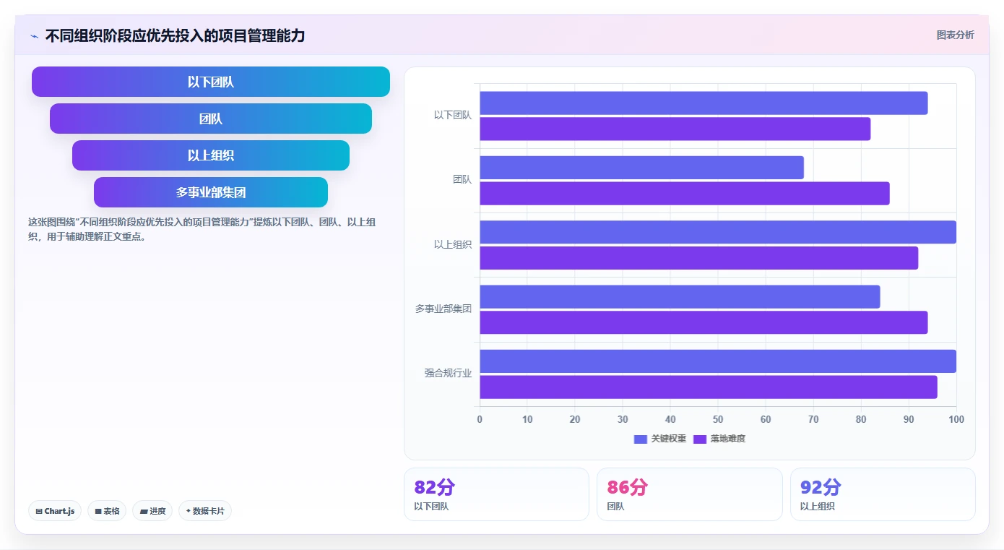This screenshot has height=550, width=1004.
Task: Click the x-axis tick label 100
Action: [x=956, y=420]
